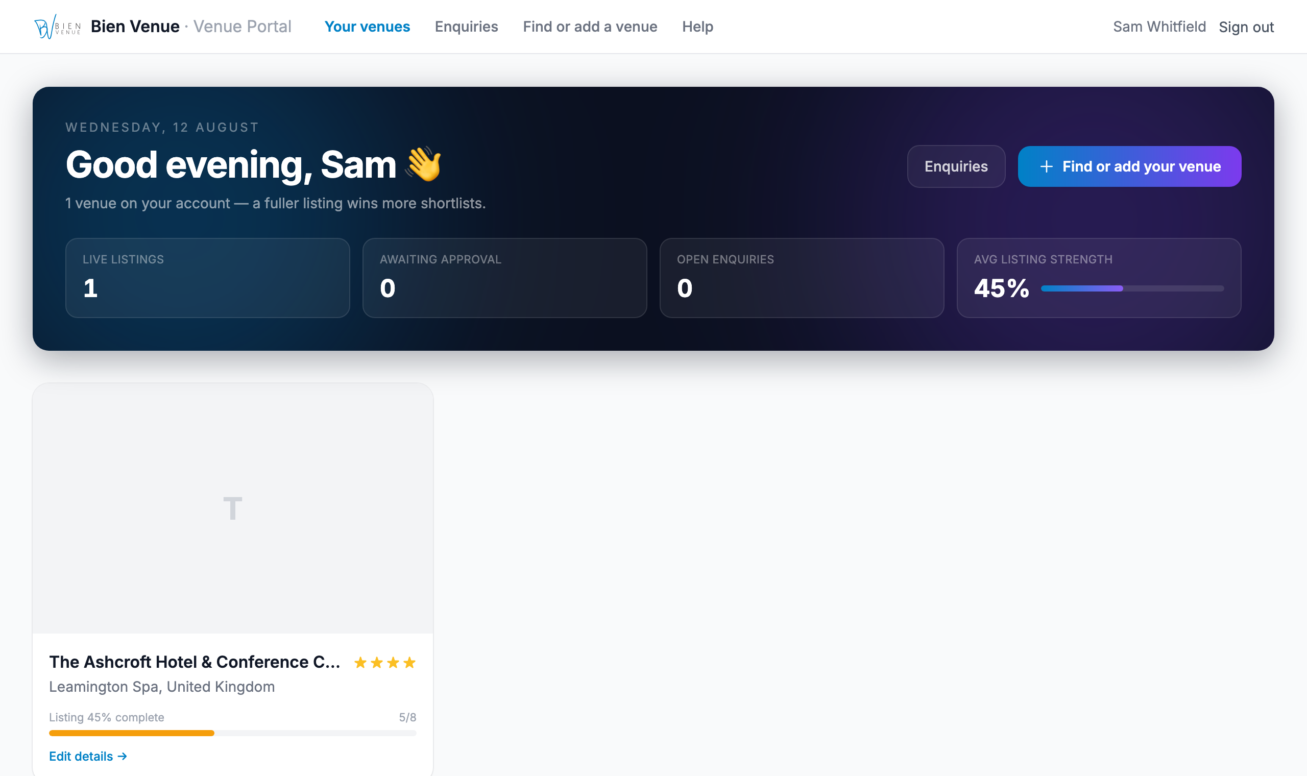The image size is (1307, 776).
Task: Go to Enquiries in the top navigation
Action: click(x=466, y=27)
